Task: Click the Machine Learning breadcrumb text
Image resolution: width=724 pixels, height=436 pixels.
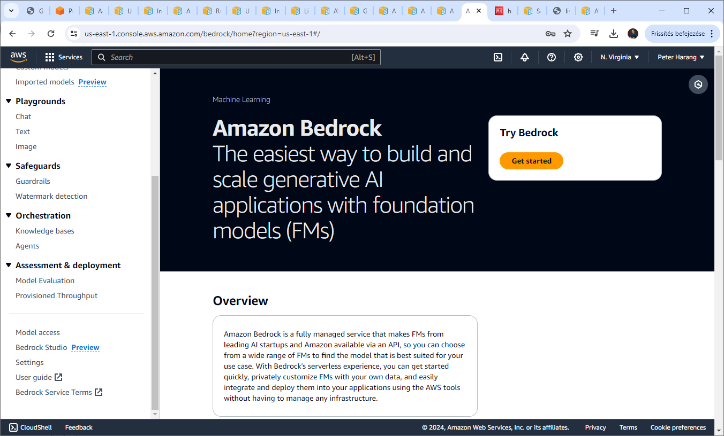Action: pyautogui.click(x=242, y=99)
